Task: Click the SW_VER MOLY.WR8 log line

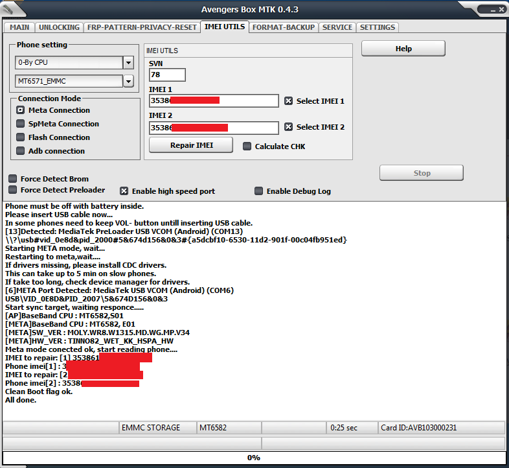Action: coord(97,333)
